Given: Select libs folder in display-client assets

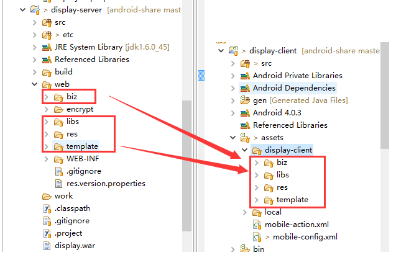Looking at the screenshot, I should [x=283, y=175].
